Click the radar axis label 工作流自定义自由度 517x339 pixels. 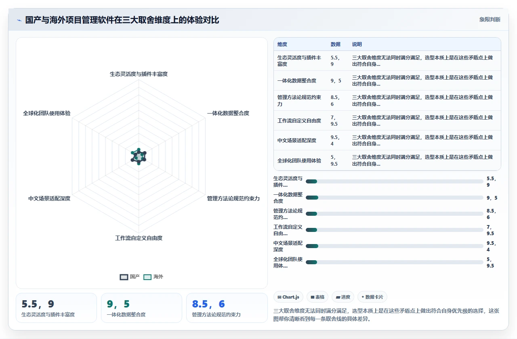[139, 238]
